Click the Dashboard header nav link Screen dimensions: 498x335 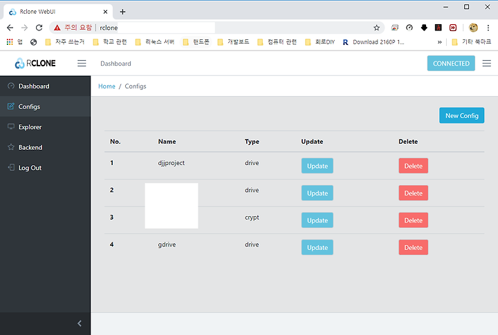(x=116, y=64)
